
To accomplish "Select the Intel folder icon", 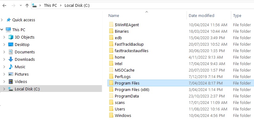I will point(111,64).
